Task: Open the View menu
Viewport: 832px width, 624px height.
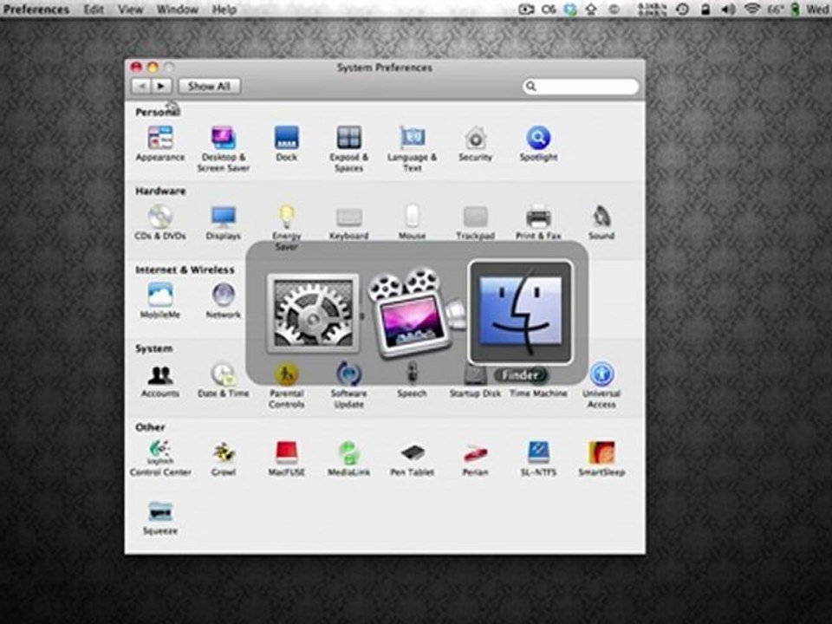Action: pyautogui.click(x=131, y=10)
